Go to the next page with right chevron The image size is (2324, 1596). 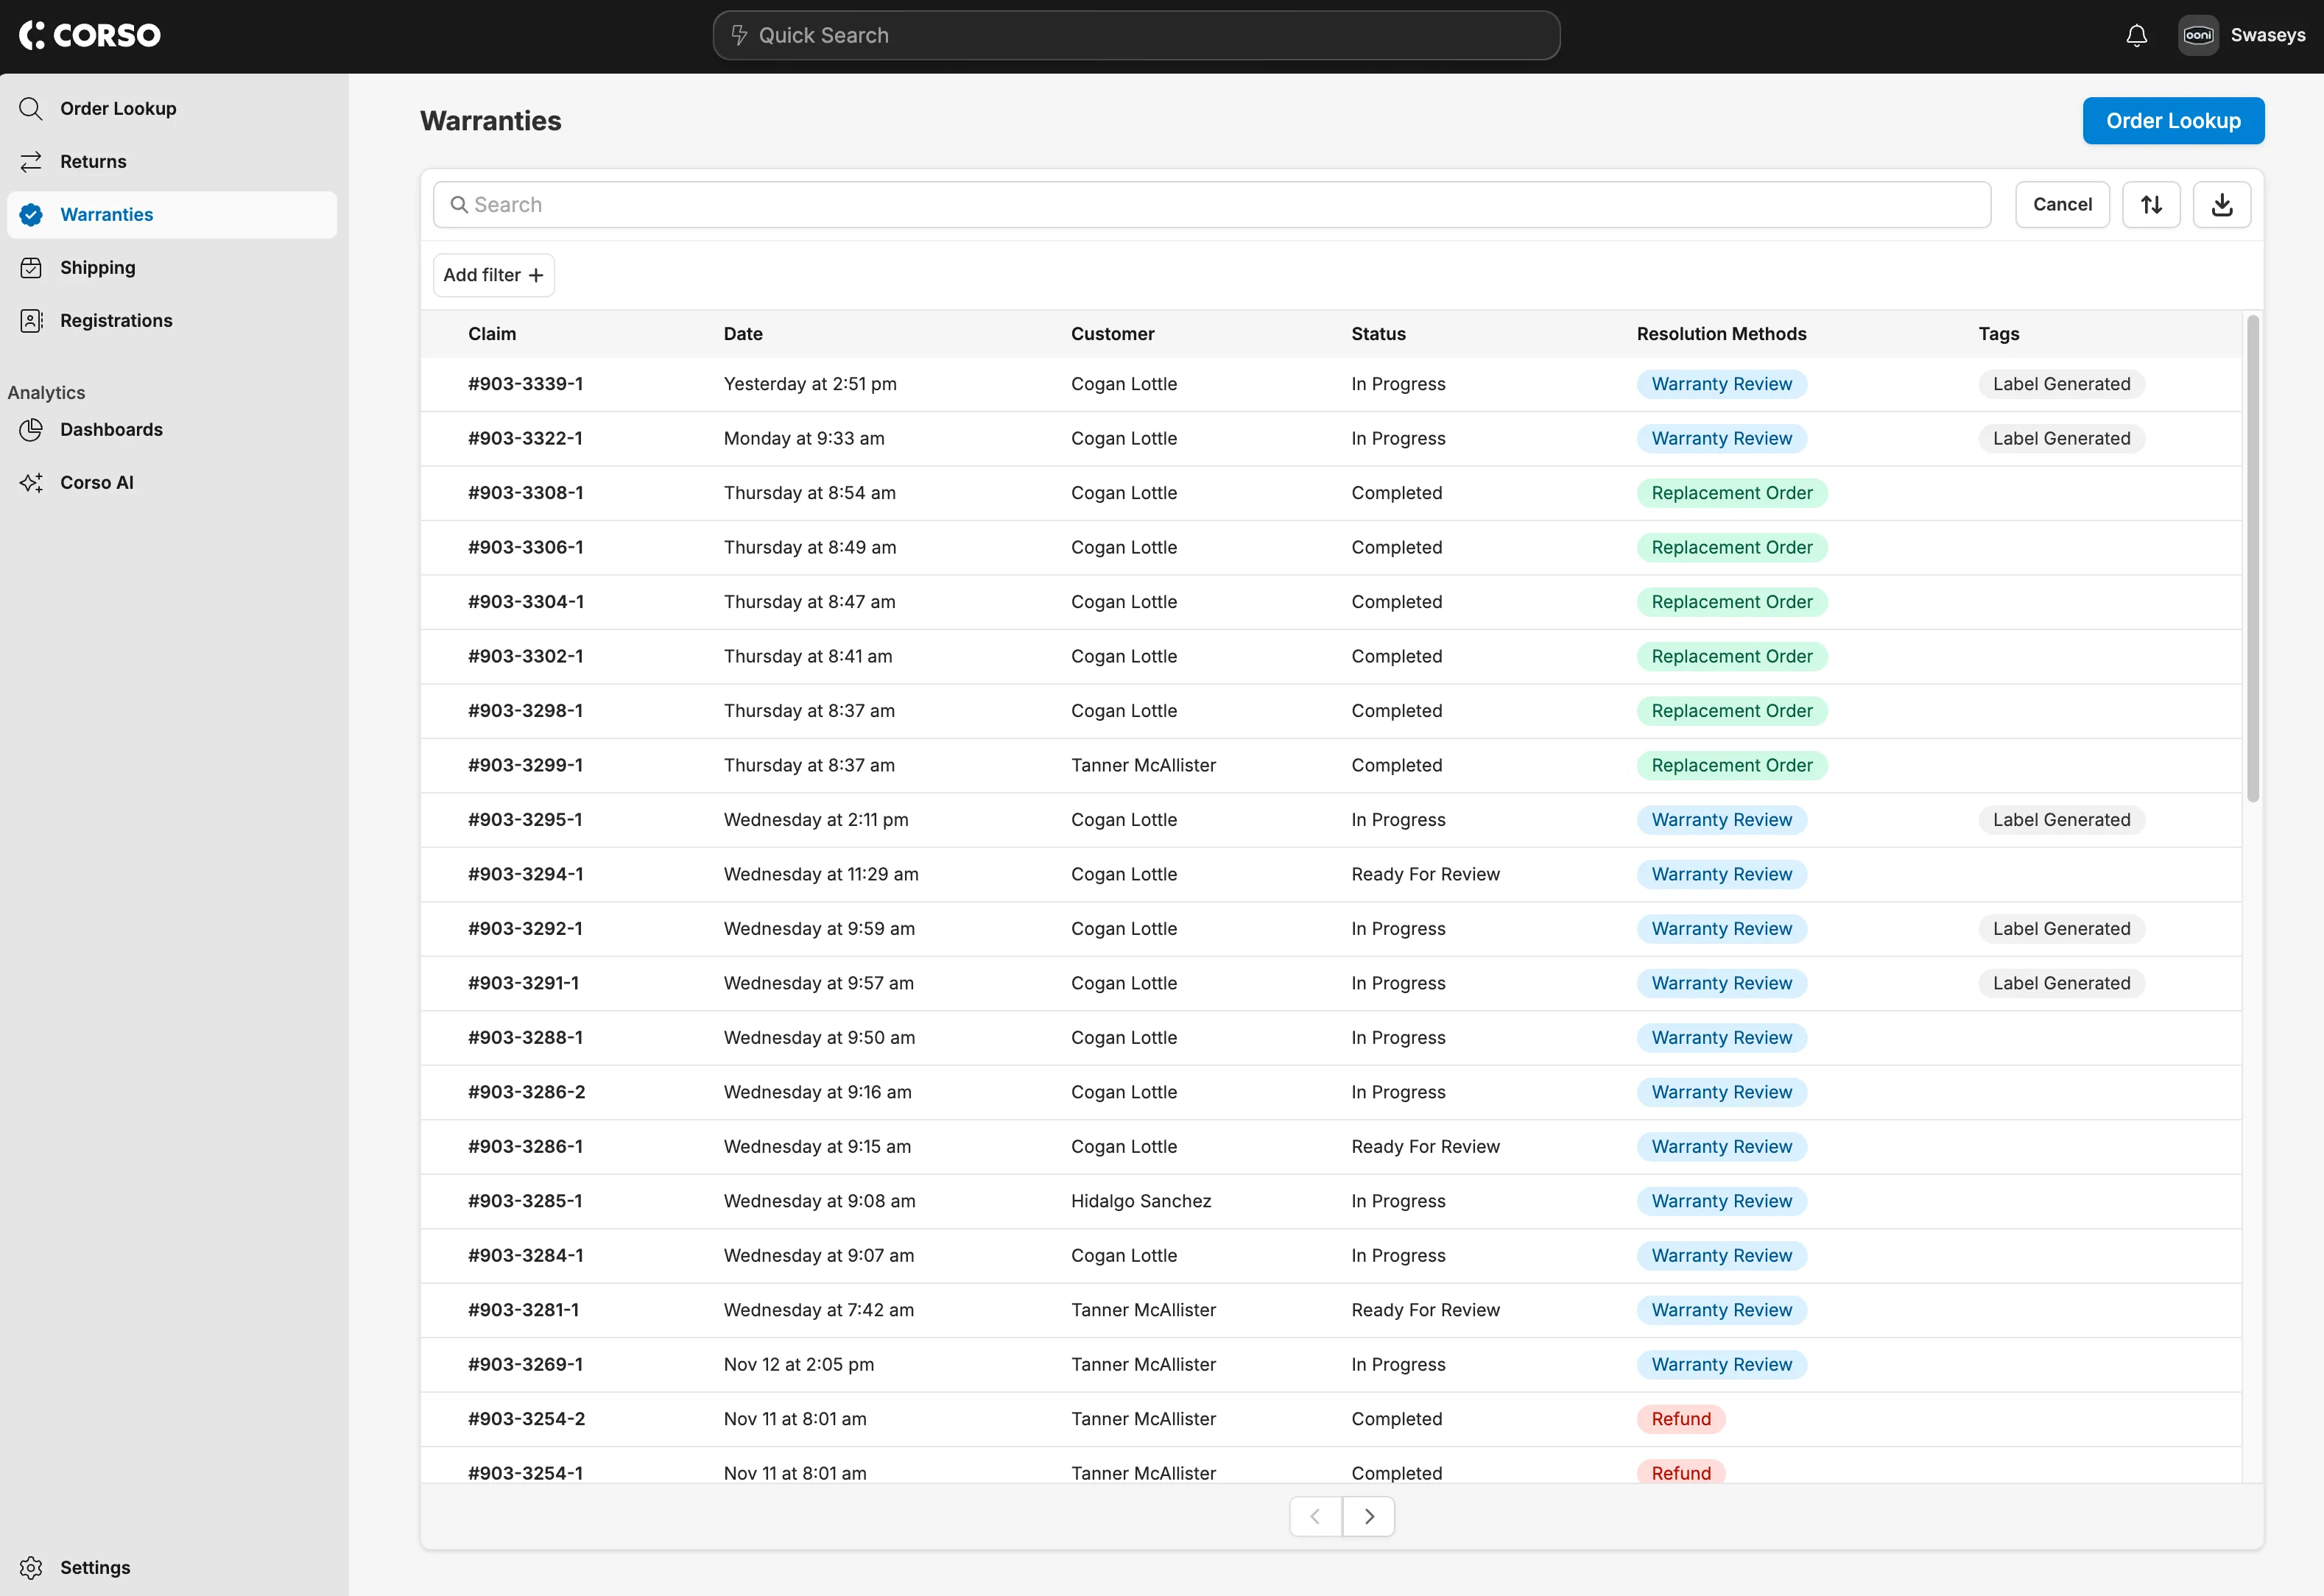point(1368,1516)
